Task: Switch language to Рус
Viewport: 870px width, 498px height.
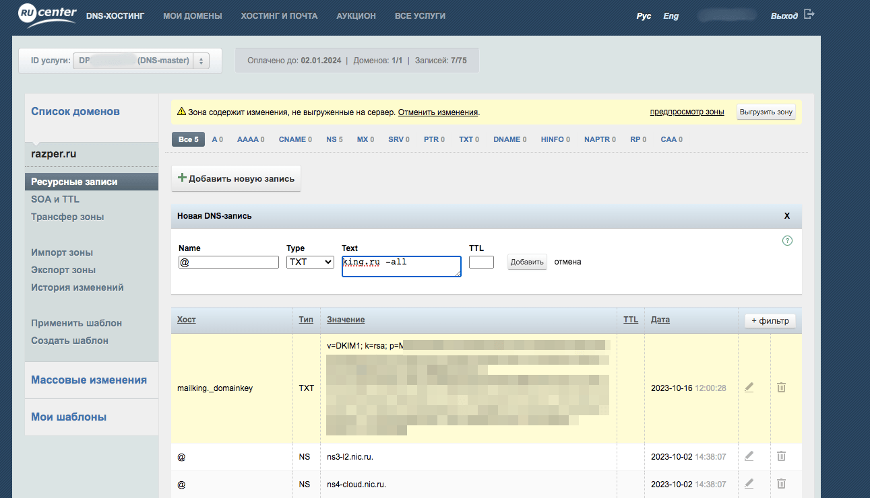Action: 644,16
